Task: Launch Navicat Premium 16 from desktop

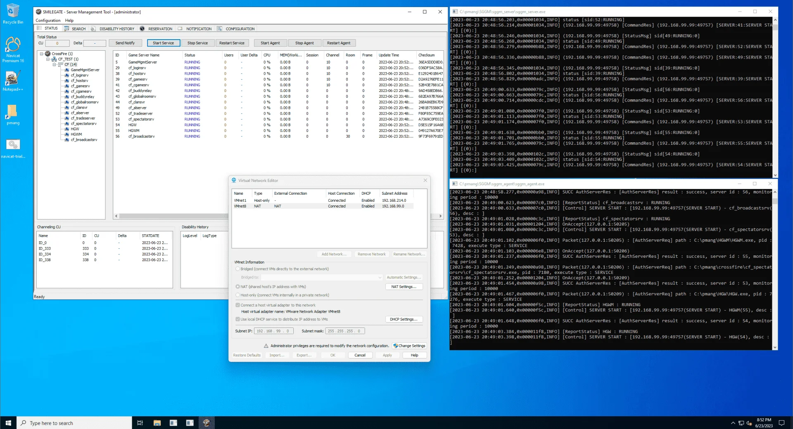Action: [x=13, y=49]
